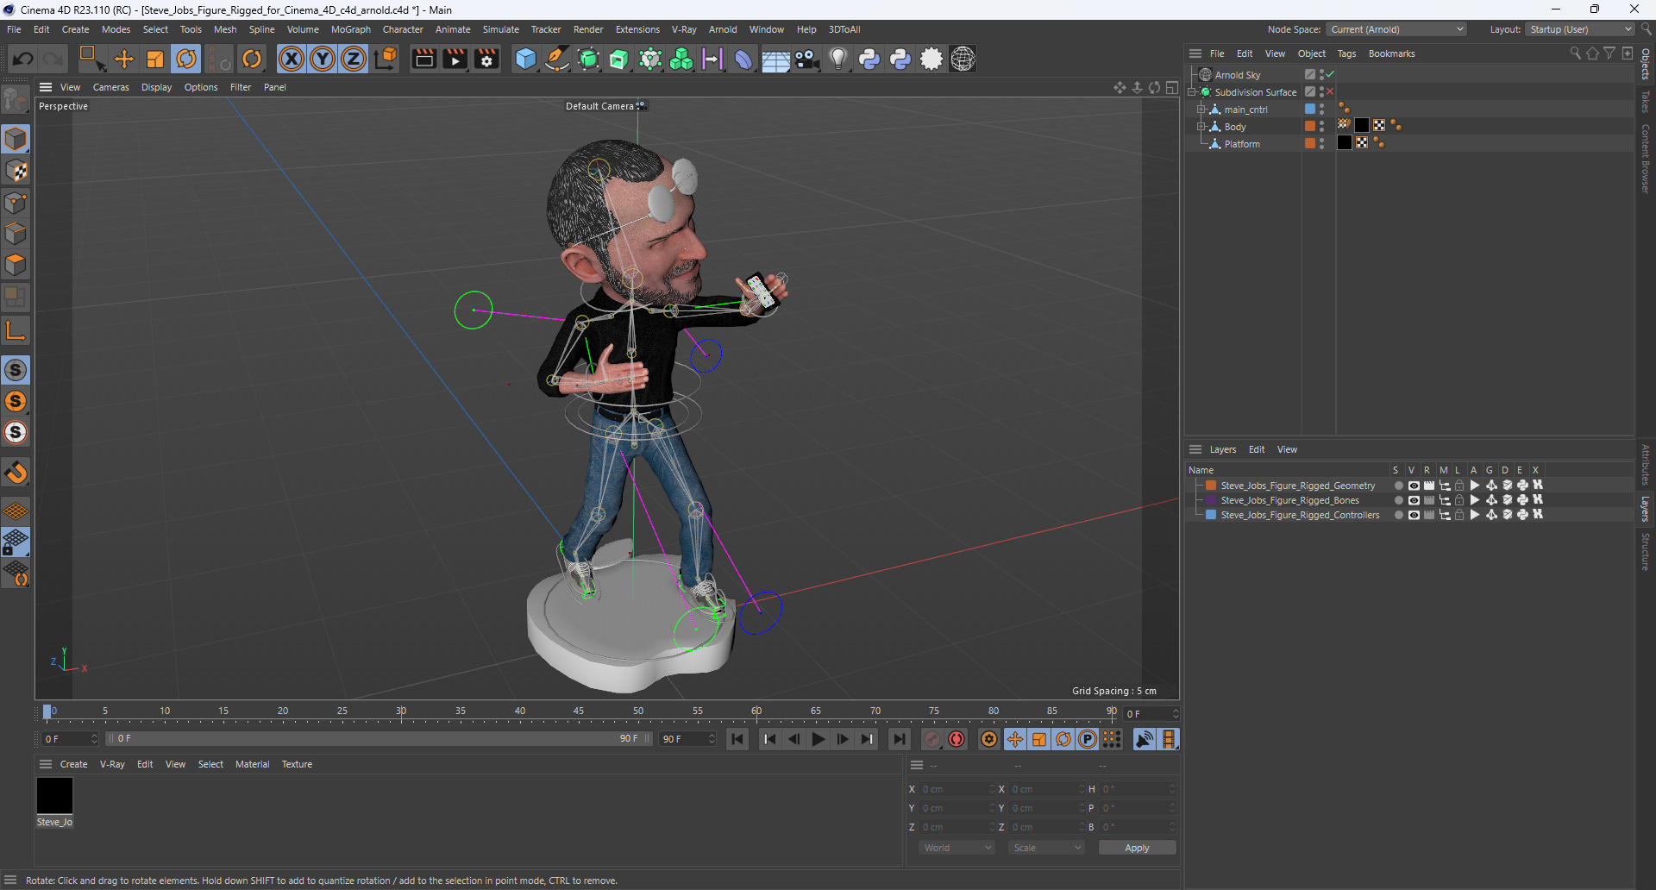
Task: Render to Picture Viewer
Action: click(455, 59)
